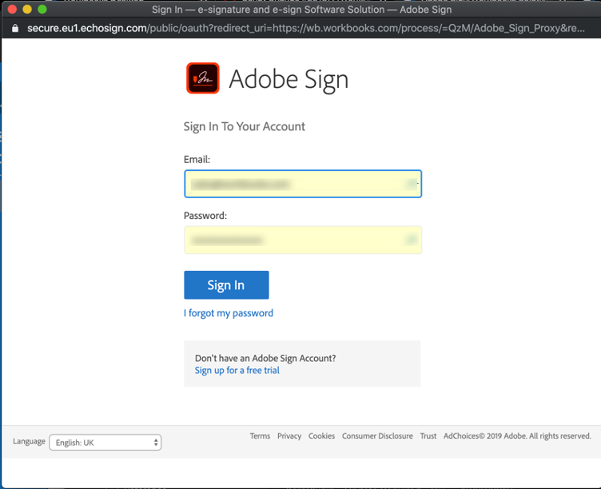Open the Cookies footer link
This screenshot has width=601, height=489.
tap(321, 436)
